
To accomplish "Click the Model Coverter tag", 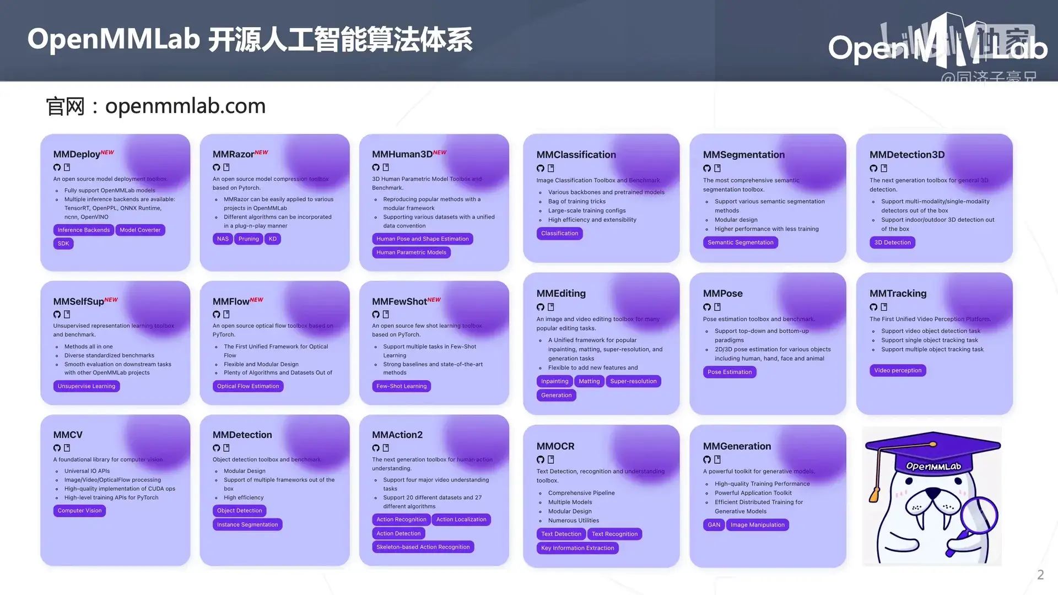I will coord(140,230).
